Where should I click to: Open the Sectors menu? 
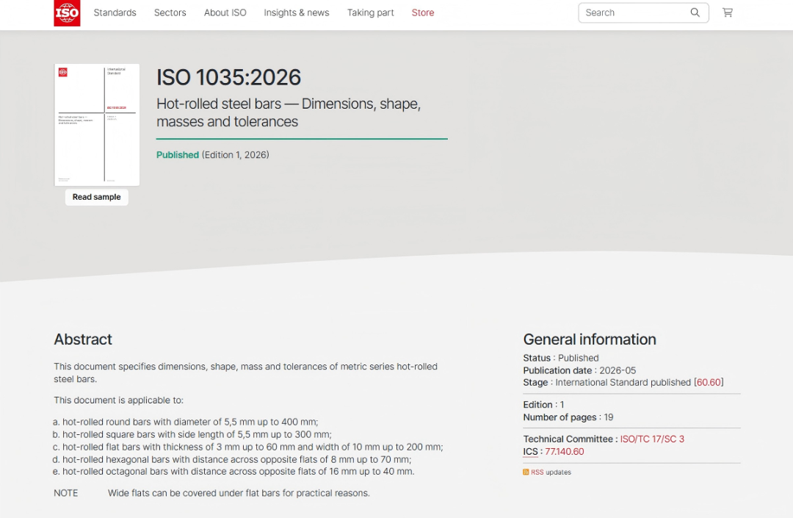pyautogui.click(x=170, y=12)
